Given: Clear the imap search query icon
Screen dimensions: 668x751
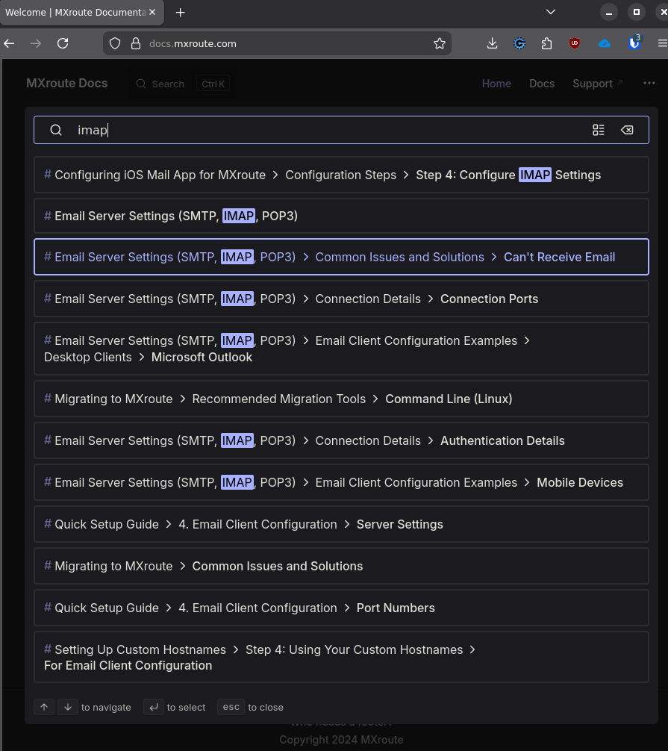Looking at the screenshot, I should (x=627, y=130).
